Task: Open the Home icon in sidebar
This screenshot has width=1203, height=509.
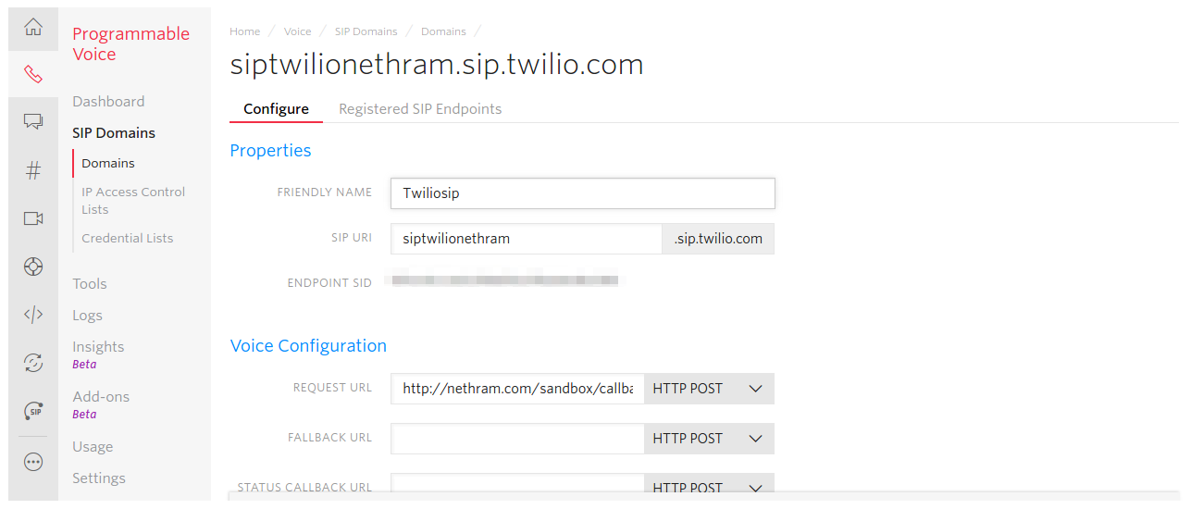Action: tap(33, 27)
